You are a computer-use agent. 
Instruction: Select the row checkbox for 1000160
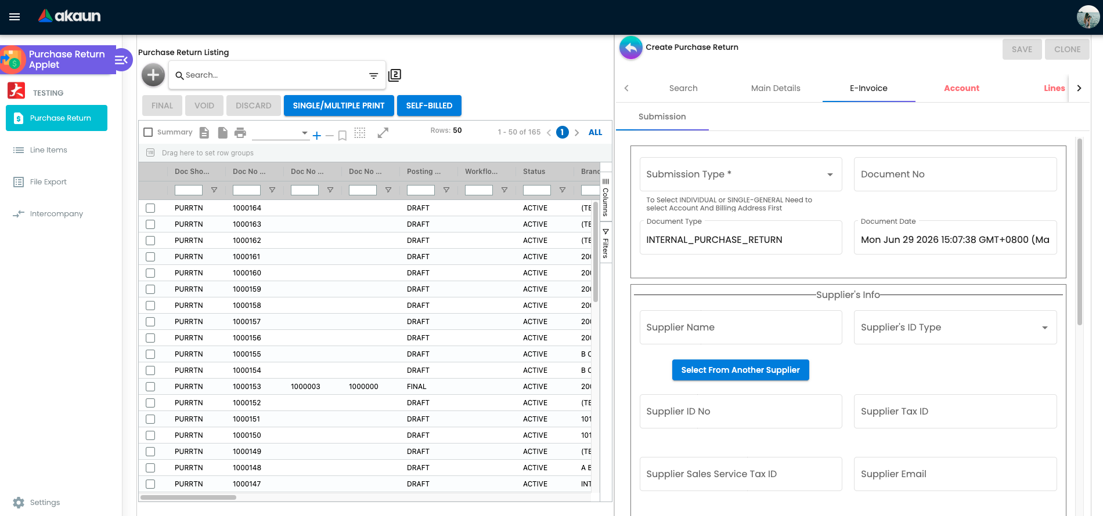(x=150, y=273)
